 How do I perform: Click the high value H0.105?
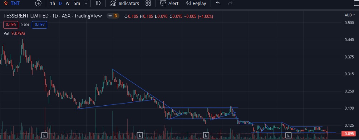tap(146, 16)
